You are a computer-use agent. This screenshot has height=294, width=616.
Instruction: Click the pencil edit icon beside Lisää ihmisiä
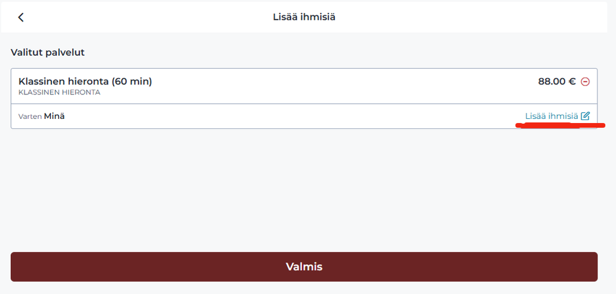coord(585,116)
